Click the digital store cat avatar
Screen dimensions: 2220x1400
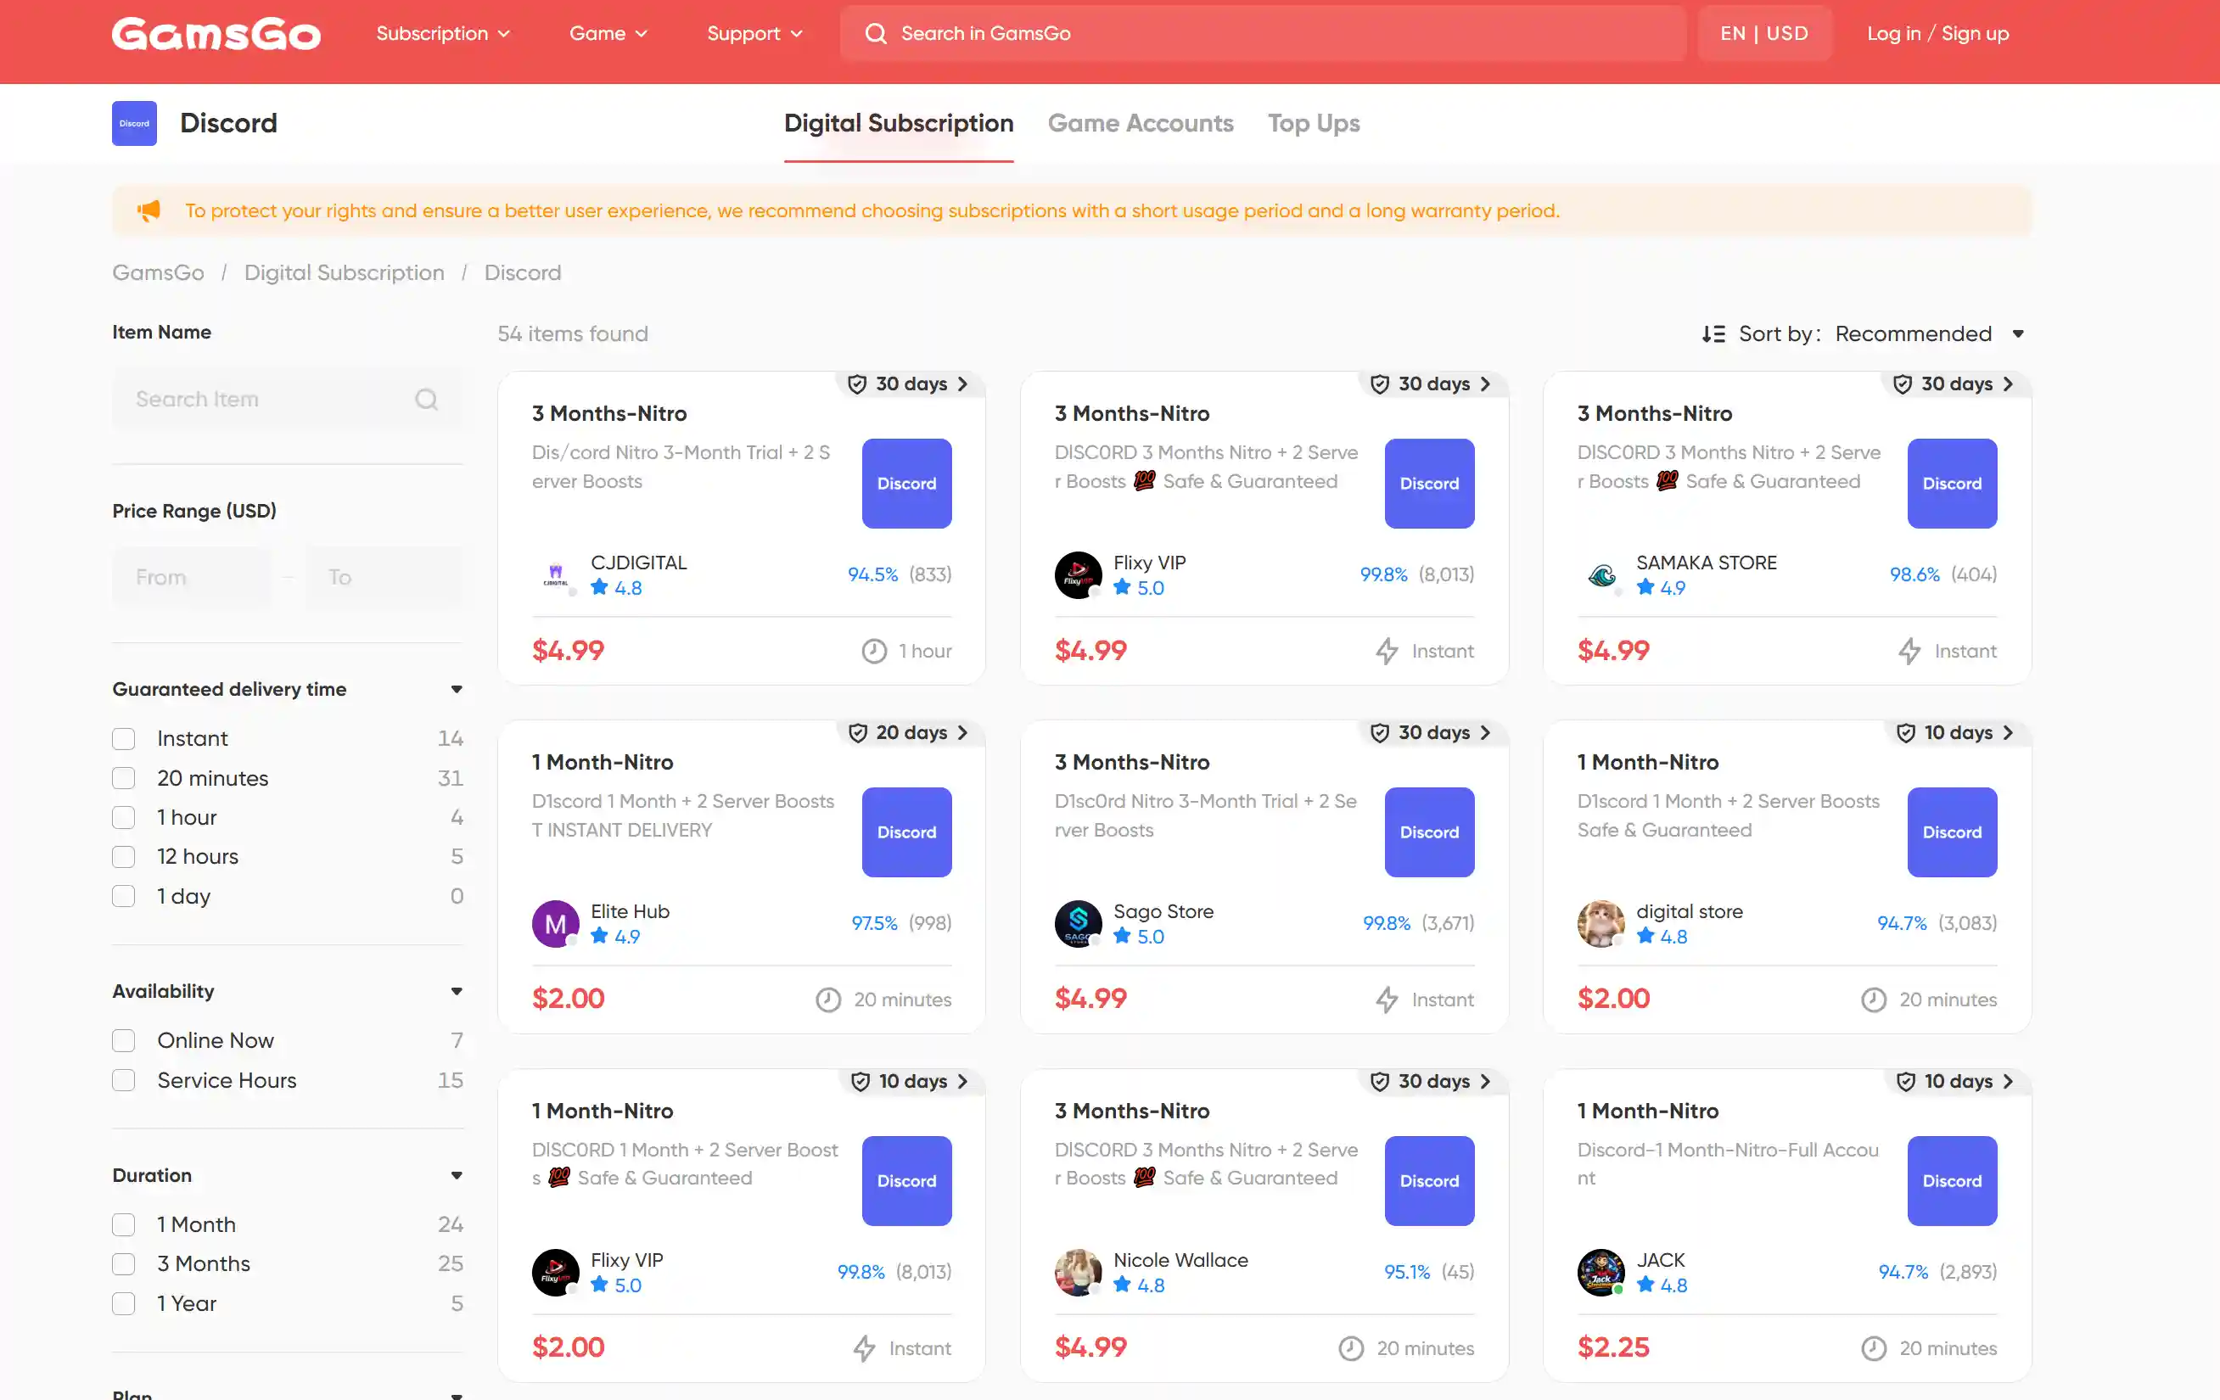pos(1601,923)
